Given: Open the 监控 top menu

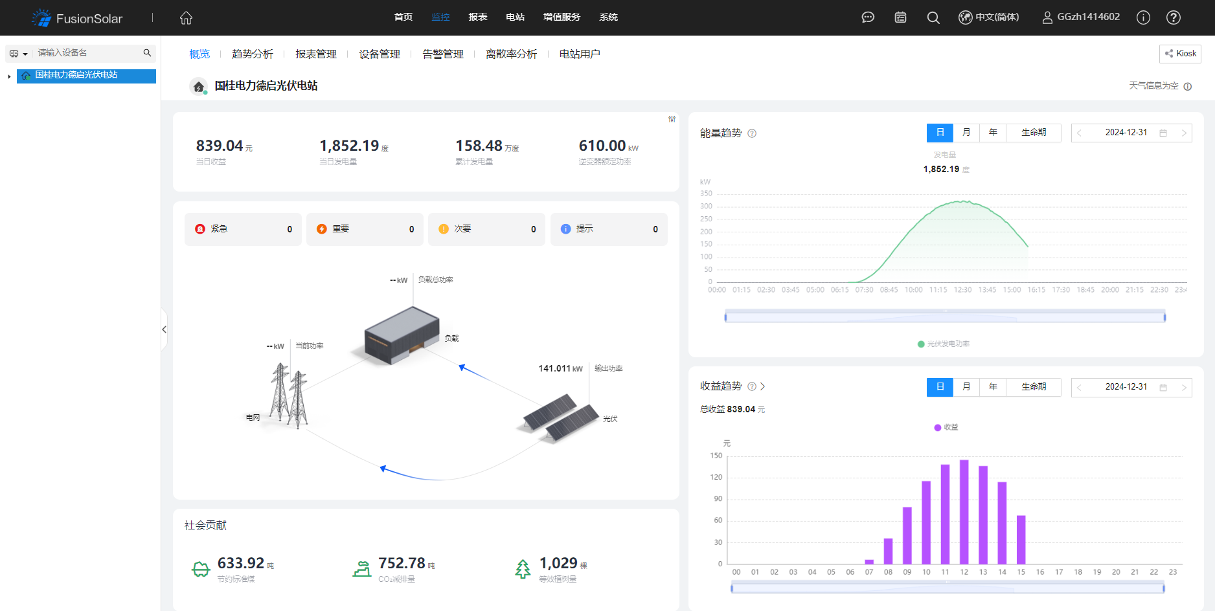Looking at the screenshot, I should [x=441, y=17].
